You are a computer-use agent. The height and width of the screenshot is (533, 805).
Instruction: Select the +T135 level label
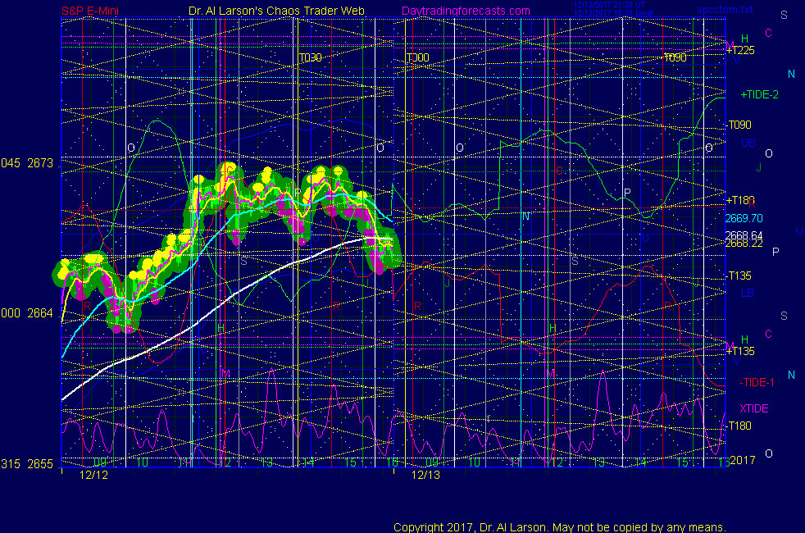click(x=740, y=351)
